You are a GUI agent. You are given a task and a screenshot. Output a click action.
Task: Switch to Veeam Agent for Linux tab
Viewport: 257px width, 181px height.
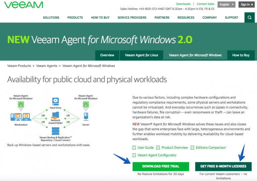coord(142,55)
